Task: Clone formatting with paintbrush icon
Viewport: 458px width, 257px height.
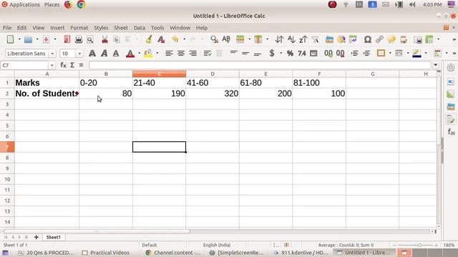Action: click(149, 39)
